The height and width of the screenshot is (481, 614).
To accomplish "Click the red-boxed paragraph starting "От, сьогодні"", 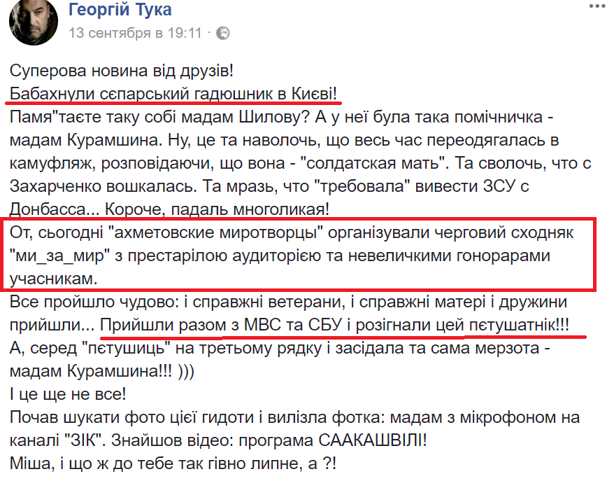I will point(299,255).
